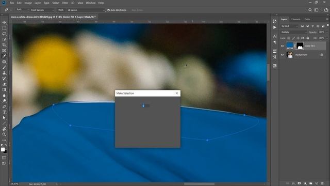Select the Horizontal Type tool
This screenshot has height=186, width=330.
point(4,112)
